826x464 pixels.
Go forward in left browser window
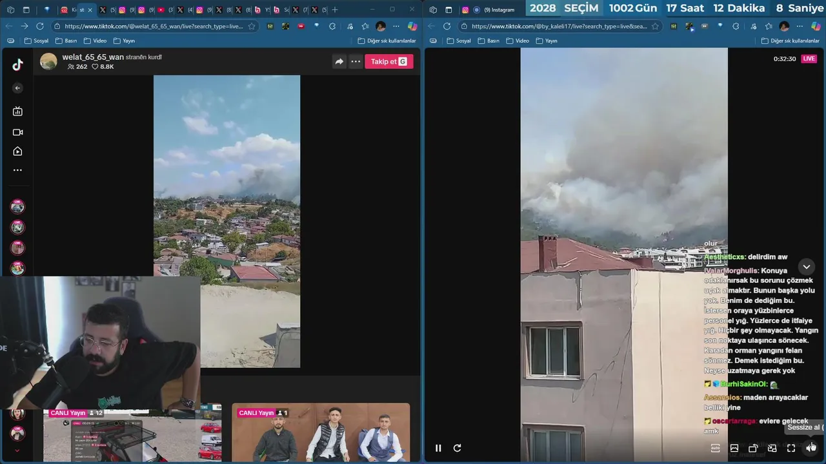coord(24,26)
